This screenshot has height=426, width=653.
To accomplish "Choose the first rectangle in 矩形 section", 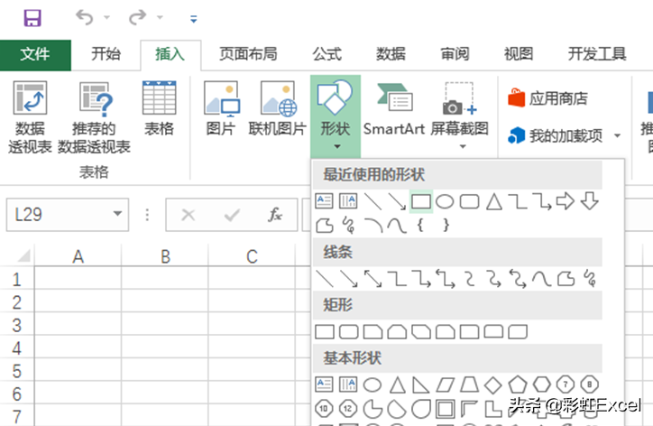I will [325, 332].
